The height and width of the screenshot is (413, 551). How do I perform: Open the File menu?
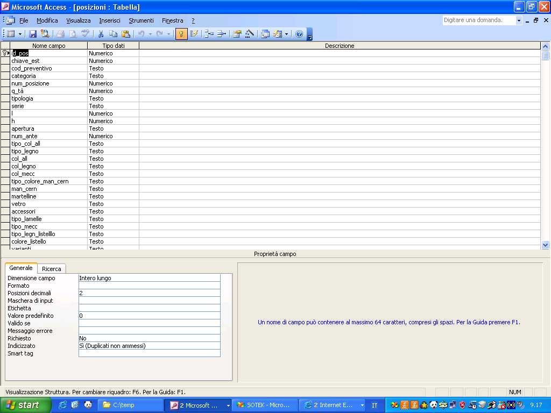24,20
